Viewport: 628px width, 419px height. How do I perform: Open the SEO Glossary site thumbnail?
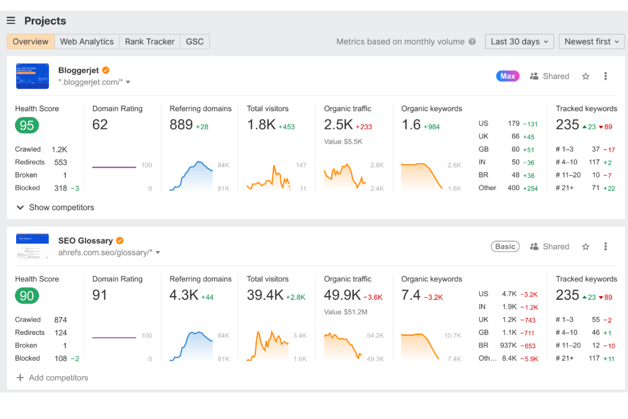pyautogui.click(x=33, y=246)
